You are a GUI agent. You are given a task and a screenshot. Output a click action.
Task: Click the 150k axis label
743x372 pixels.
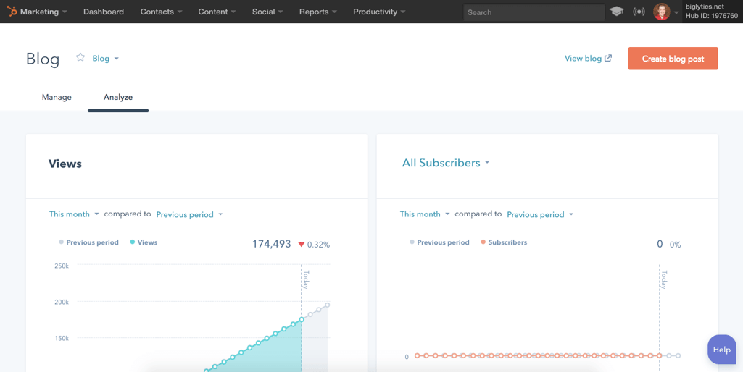[x=62, y=339]
